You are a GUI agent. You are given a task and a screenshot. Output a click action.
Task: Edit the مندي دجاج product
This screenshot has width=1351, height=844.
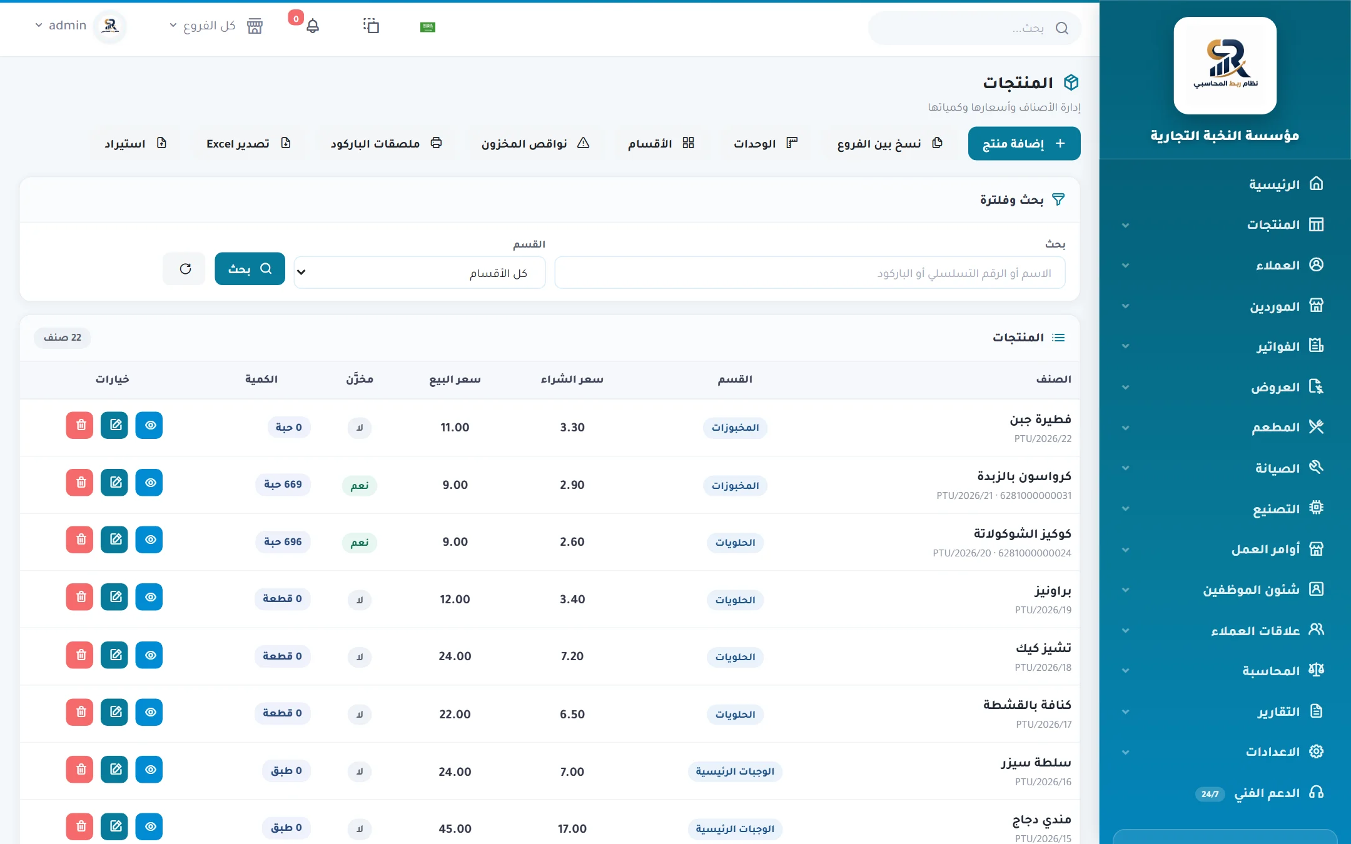click(114, 826)
